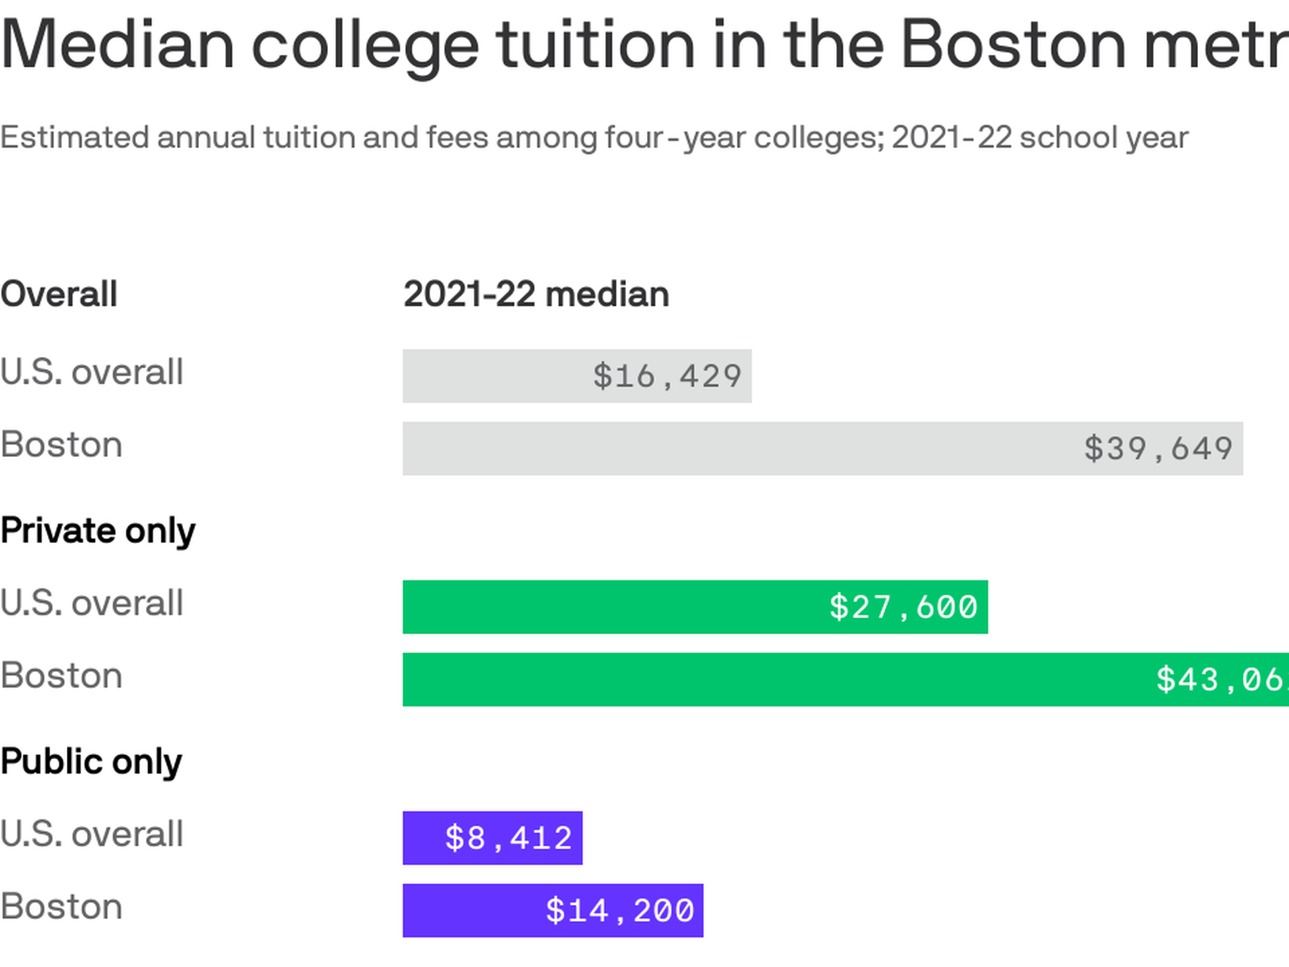Screen dimensions: 1289x967
Task: Select the 'Public only' section heading
Action: (91, 762)
